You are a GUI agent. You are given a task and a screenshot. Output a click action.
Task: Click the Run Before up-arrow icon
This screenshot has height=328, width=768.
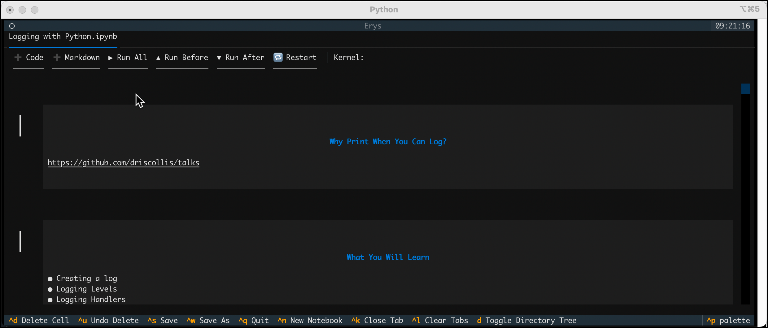(158, 58)
